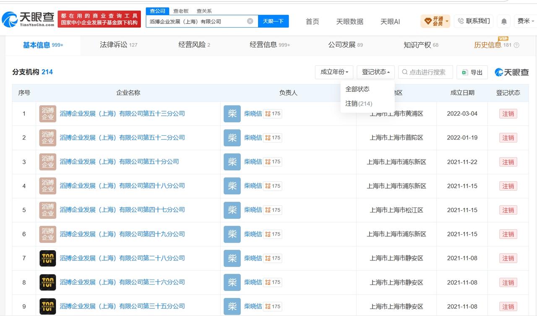This screenshot has height=316, width=537.
Task: Click the notification bell icon
Action: [x=504, y=21]
